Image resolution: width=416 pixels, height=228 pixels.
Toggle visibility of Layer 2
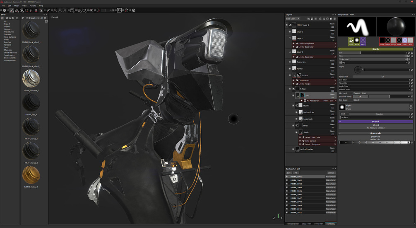tap(290, 38)
